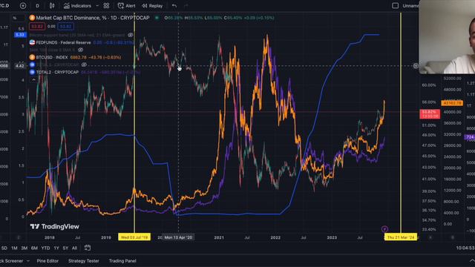Expand the Stock Screener dropdown arrow
475x267 pixels.
coord(28,260)
